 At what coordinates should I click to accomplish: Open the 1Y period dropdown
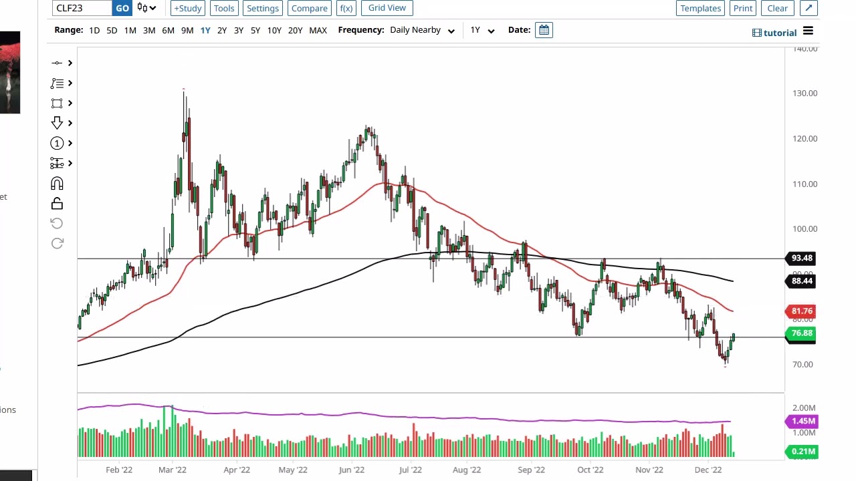click(482, 30)
